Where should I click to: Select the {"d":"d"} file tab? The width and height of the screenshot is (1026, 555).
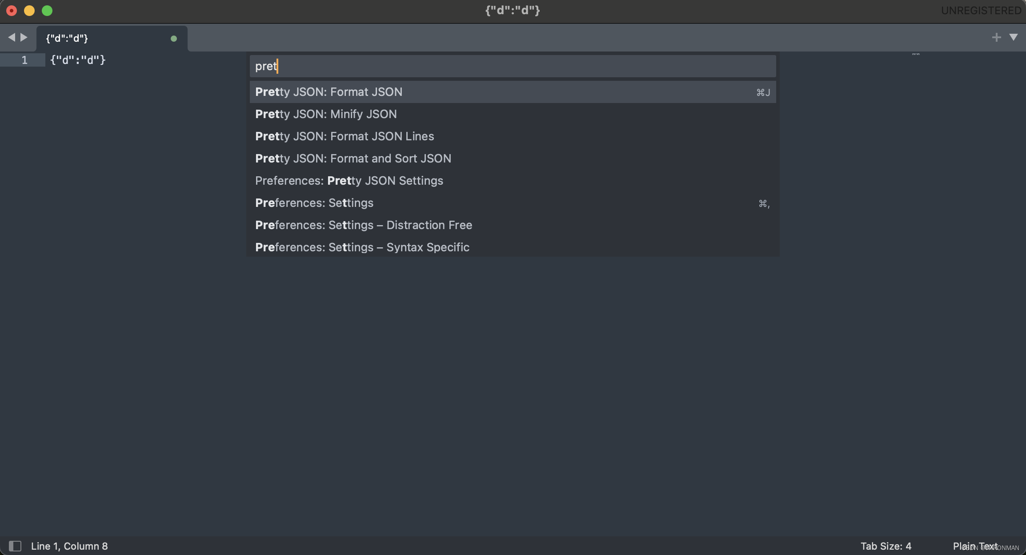coord(112,39)
